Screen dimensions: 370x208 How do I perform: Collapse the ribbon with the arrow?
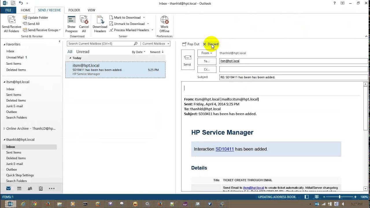[x=367, y=36]
